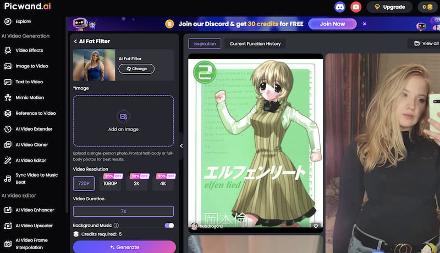Click the back arrow beside AI Fat Filter
440x253 pixels.
(75, 41)
